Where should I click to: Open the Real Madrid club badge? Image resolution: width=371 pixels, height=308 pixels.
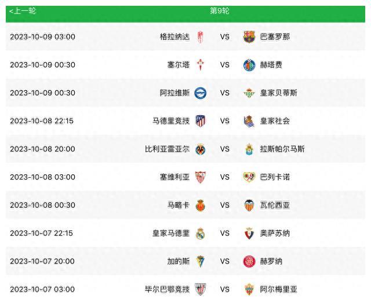tap(201, 233)
